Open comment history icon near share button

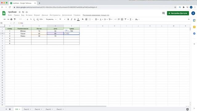pos(163,13)
